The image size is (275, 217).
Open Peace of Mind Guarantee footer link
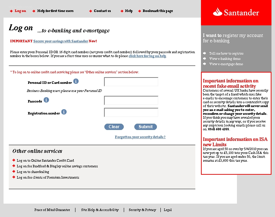pyautogui.click(x=52, y=210)
